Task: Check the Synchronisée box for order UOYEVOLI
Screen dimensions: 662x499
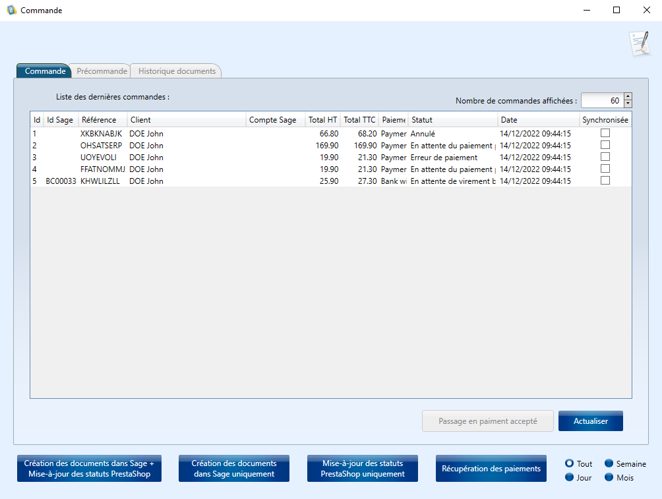Action: pos(605,156)
